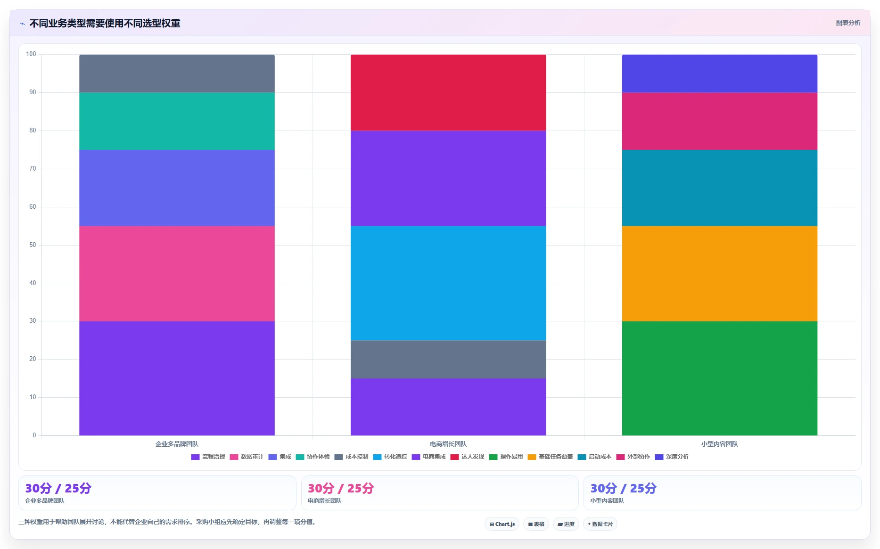Screen dimensions: 880x549
Task: Click the 小型内容团队 x-axis label
Action: [720, 444]
